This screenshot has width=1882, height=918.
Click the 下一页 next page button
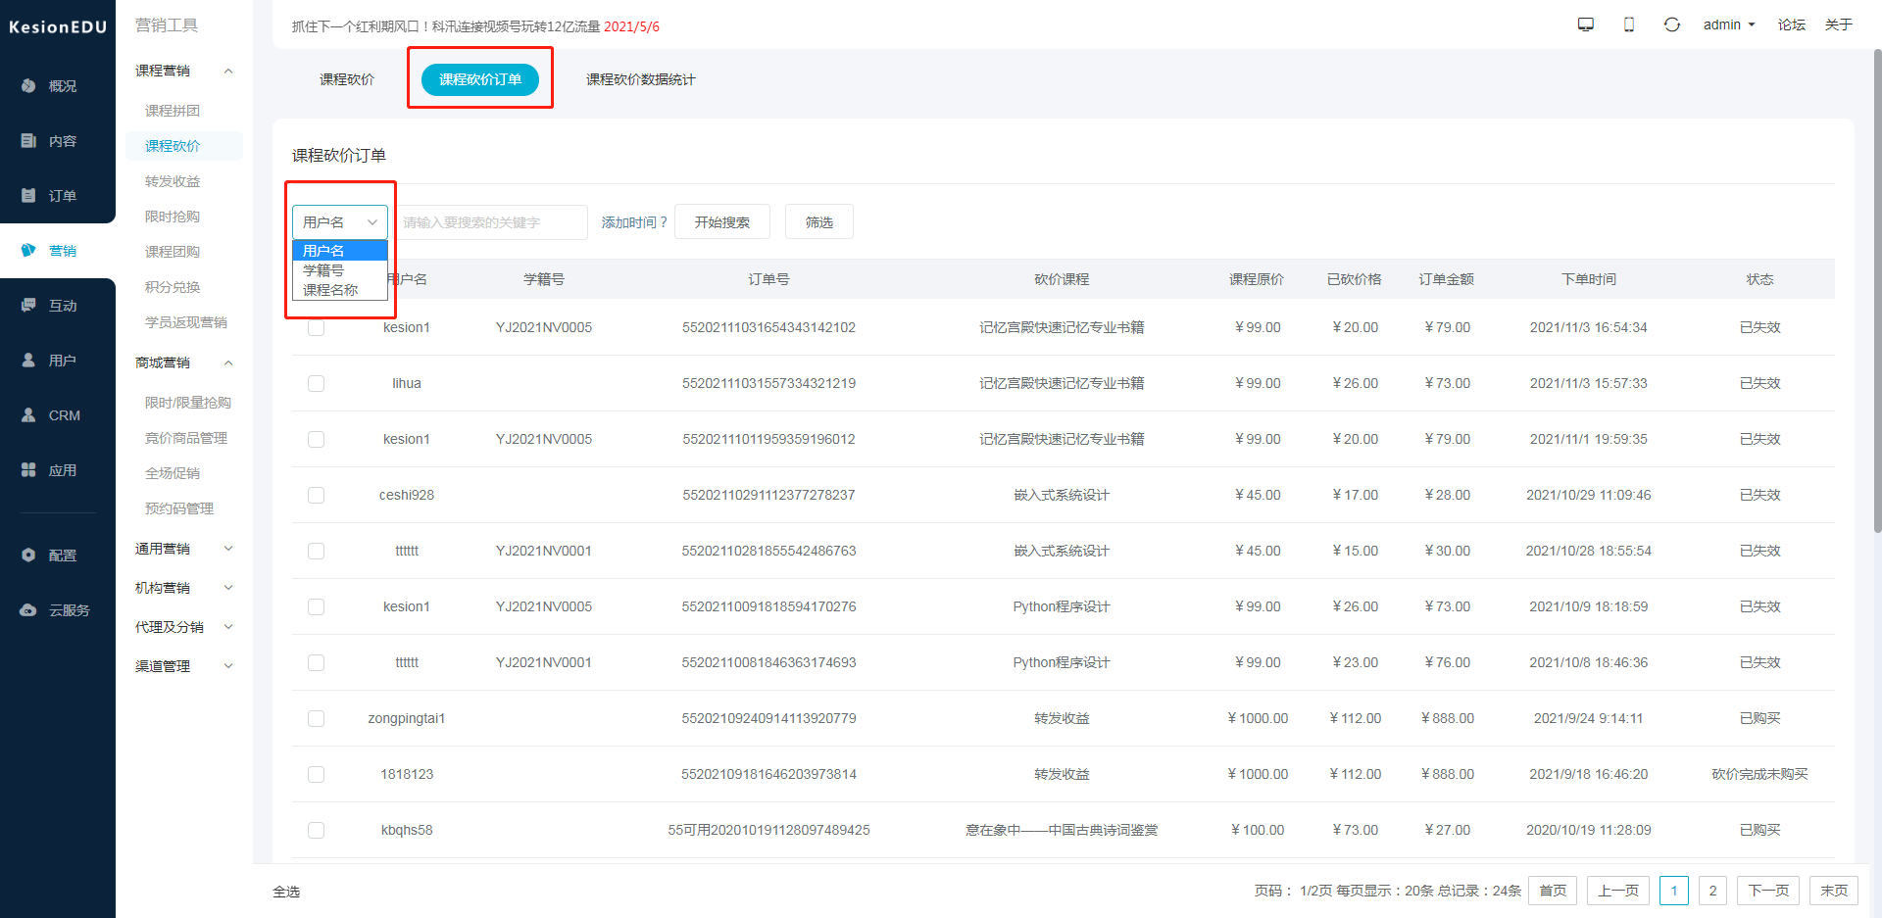click(1768, 891)
